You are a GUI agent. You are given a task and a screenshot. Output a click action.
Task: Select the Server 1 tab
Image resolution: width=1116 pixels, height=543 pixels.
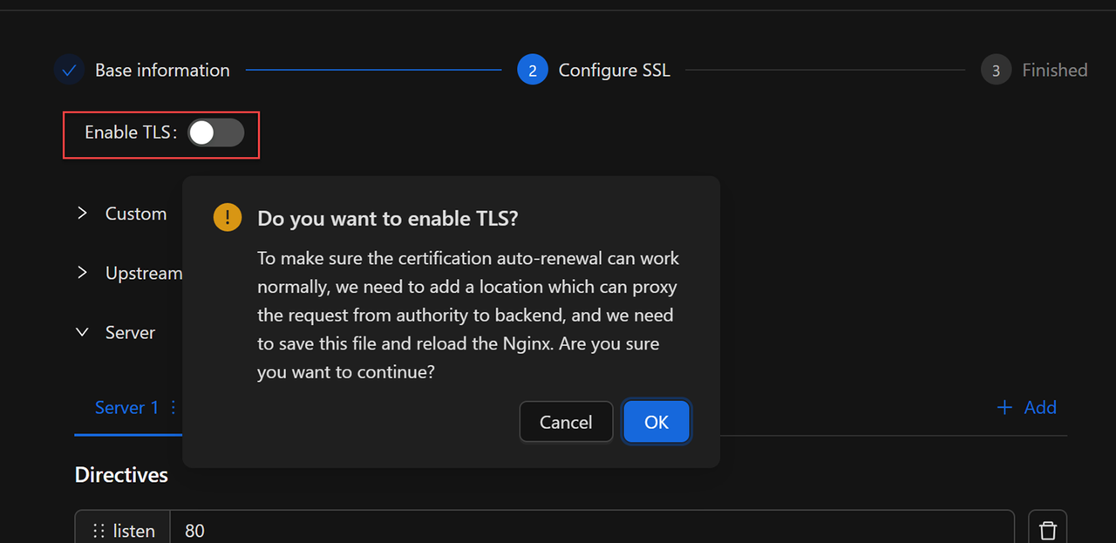point(126,407)
